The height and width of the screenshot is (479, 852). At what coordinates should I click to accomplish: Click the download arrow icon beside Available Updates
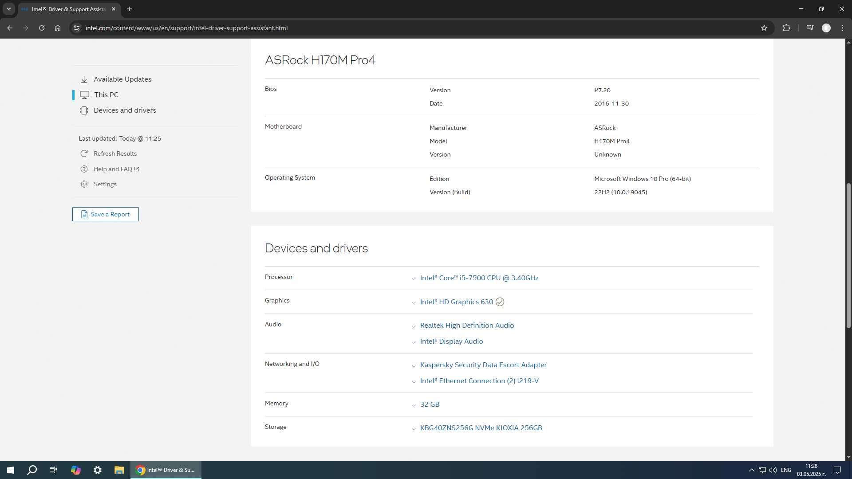84,79
